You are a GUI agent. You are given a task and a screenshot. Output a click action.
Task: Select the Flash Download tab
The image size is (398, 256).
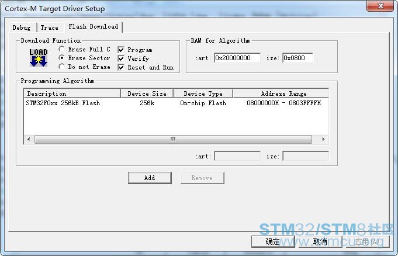click(x=94, y=27)
